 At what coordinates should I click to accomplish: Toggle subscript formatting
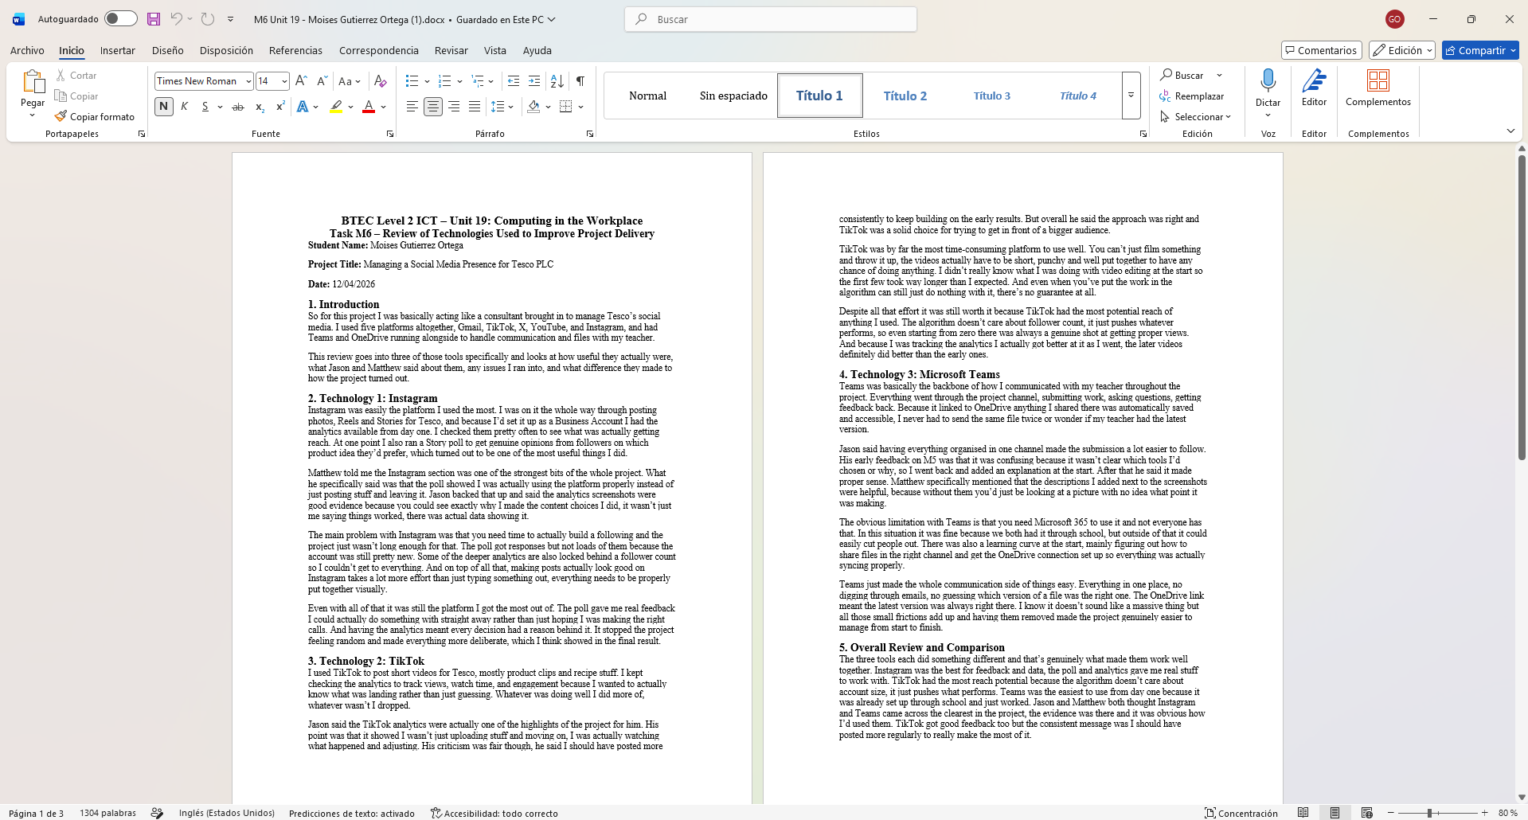pos(260,107)
